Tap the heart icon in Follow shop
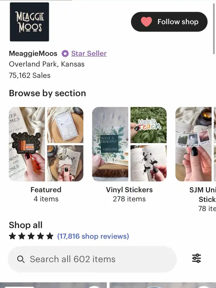Viewport: 216px width, 288px height. pyautogui.click(x=146, y=22)
